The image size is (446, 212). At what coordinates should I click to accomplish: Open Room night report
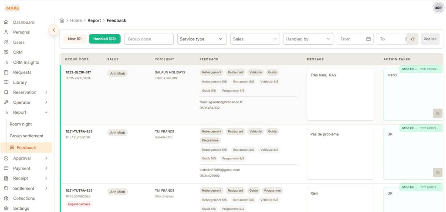click(x=21, y=124)
